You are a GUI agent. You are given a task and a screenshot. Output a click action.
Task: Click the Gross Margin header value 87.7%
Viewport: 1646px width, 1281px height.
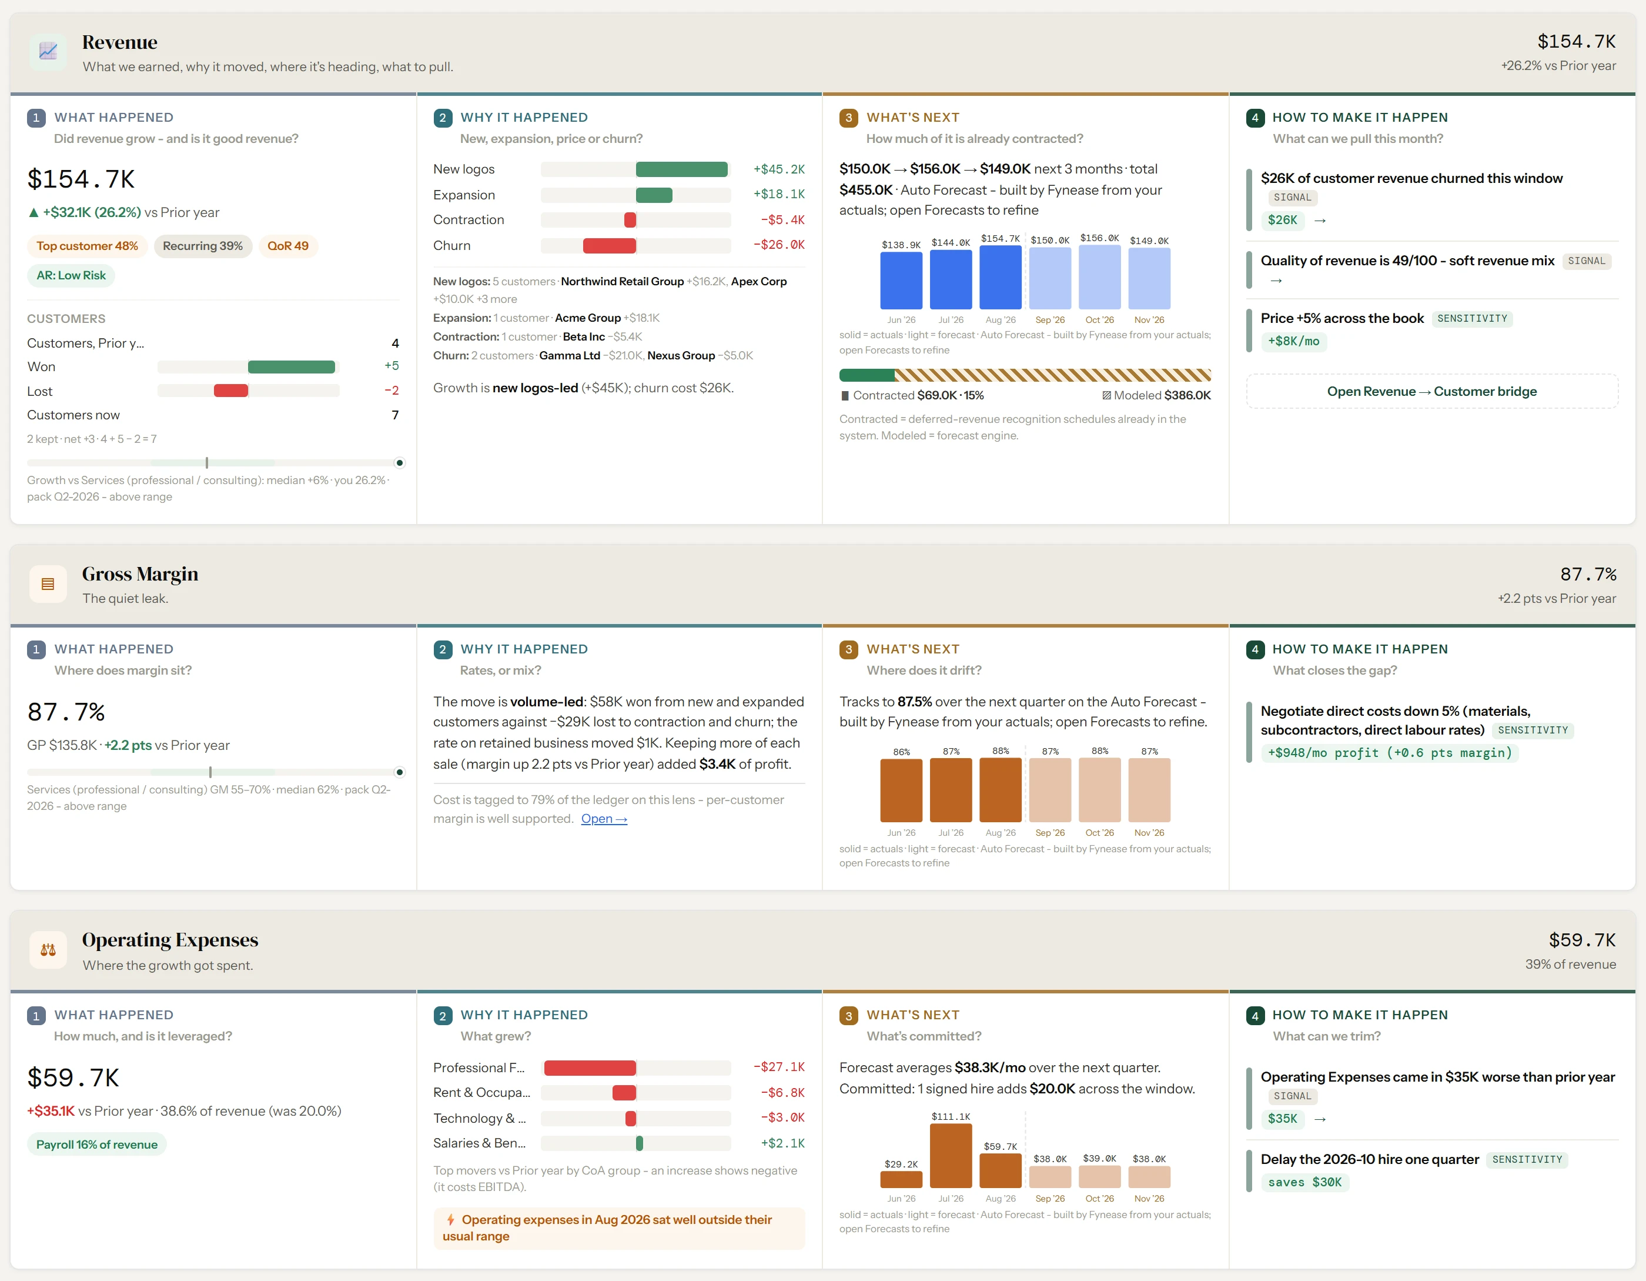click(1588, 575)
